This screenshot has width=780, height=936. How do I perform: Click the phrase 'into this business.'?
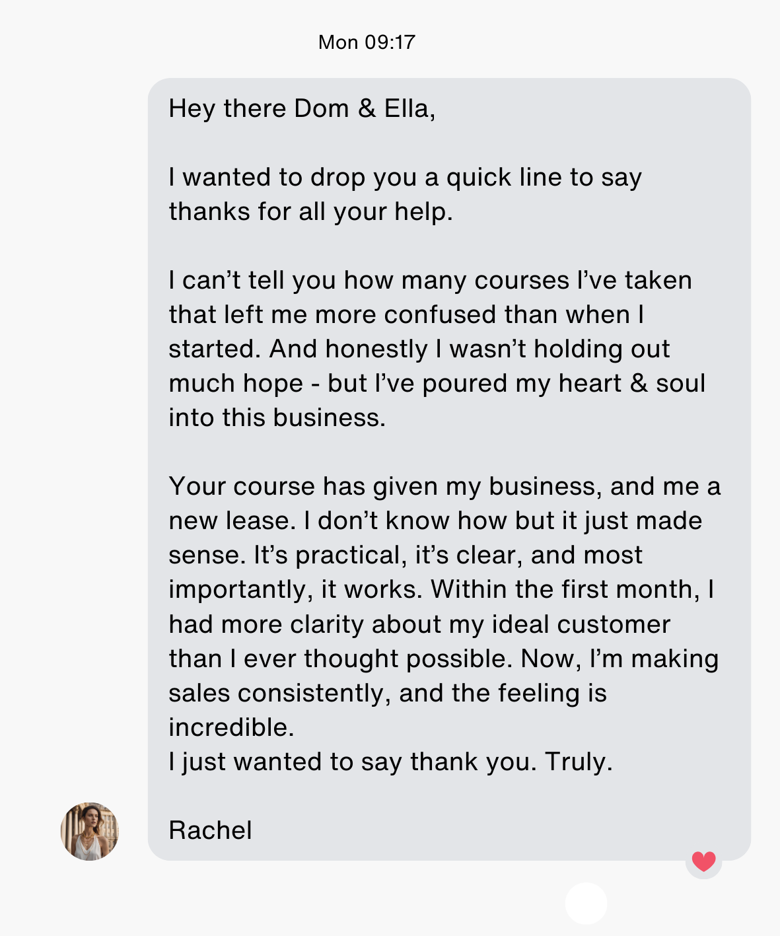tap(277, 418)
